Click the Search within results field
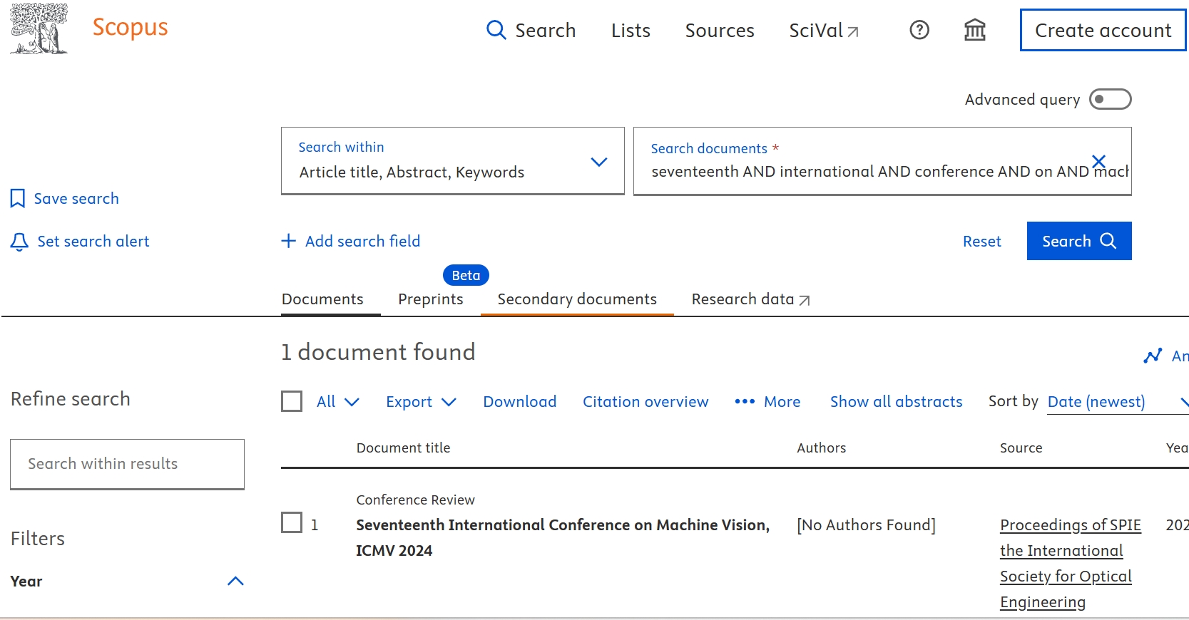 127,464
